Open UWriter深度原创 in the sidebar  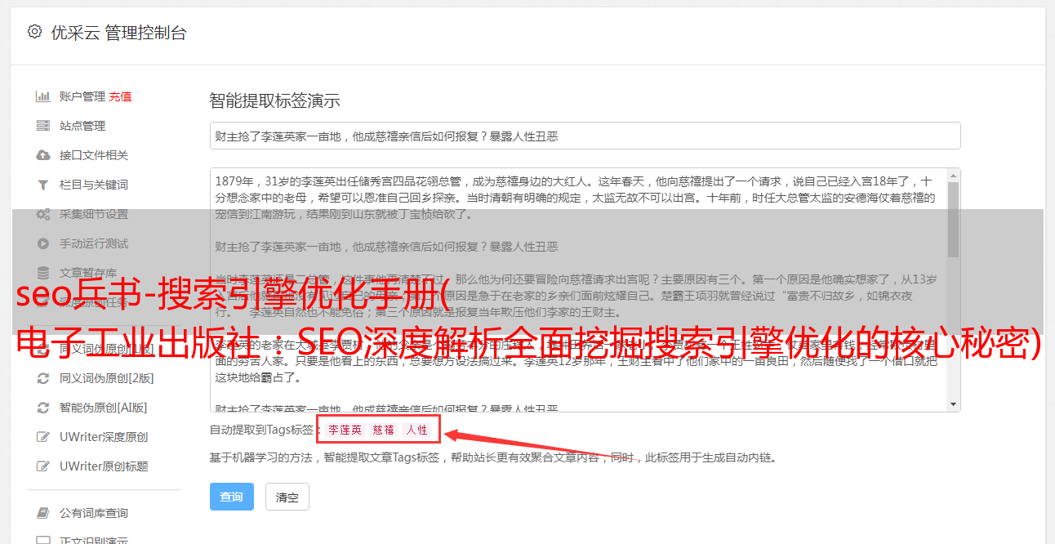tap(104, 437)
